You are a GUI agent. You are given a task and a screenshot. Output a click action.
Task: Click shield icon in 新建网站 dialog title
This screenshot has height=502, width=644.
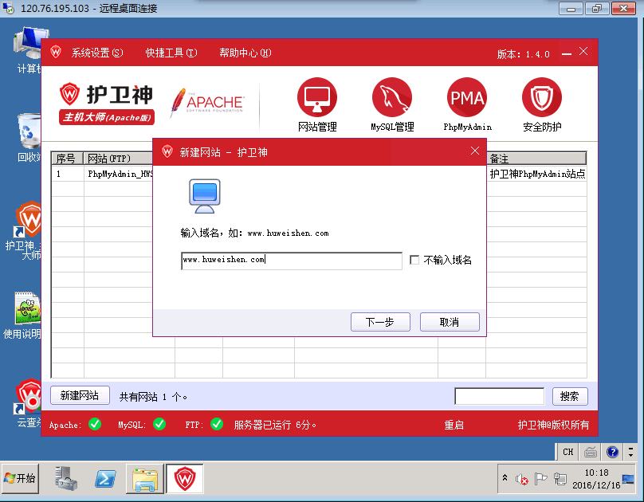[167, 151]
